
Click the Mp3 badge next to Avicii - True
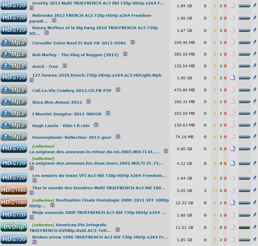click(14, 66)
